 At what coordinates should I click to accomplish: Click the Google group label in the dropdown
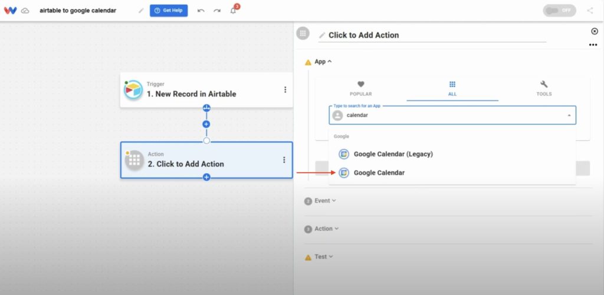point(342,137)
